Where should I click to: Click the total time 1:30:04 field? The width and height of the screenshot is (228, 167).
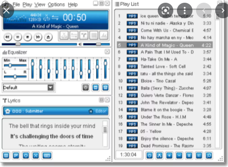click(129, 155)
